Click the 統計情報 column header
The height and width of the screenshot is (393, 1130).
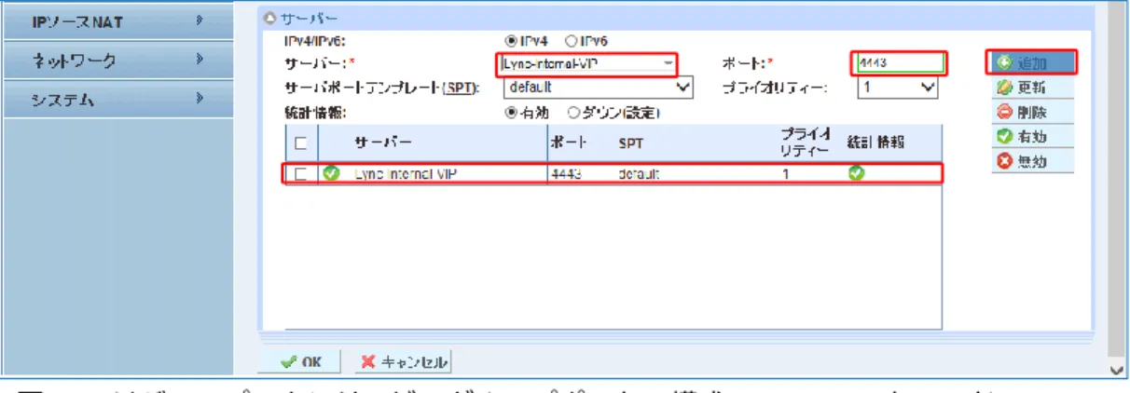pos(875,143)
